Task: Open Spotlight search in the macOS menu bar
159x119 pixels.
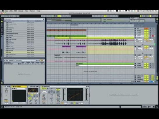Action: click(157, 11)
